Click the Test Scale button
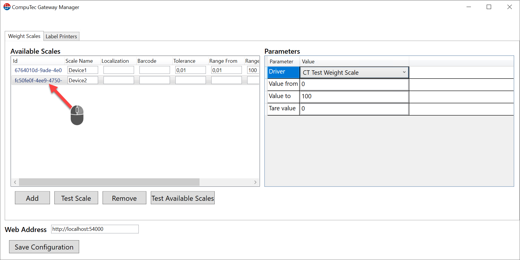This screenshot has height=260, width=520. 76,198
